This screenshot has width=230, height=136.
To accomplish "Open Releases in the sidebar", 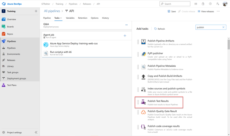I will [x=11, y=60].
